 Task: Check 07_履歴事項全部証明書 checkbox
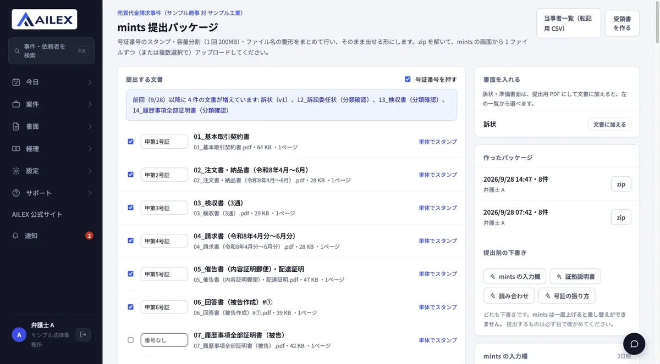[130, 340]
